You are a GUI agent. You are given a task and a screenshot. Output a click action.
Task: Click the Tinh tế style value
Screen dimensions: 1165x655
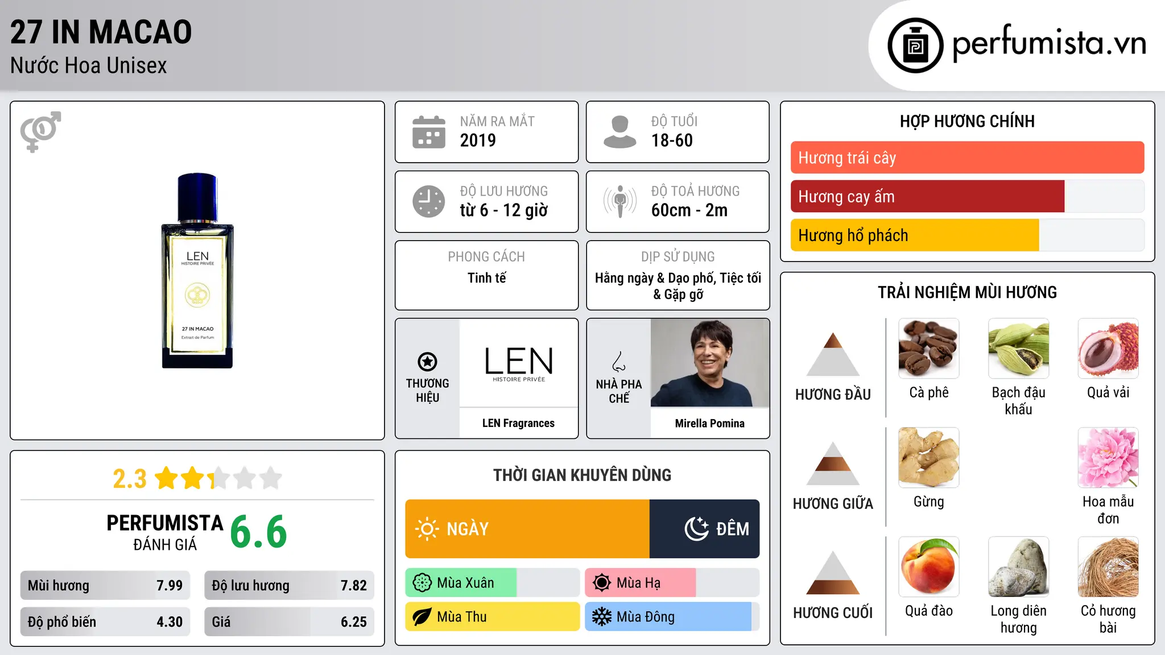click(x=486, y=278)
